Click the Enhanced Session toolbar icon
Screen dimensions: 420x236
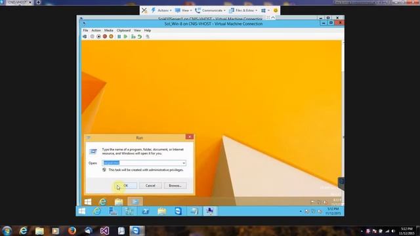(147, 37)
